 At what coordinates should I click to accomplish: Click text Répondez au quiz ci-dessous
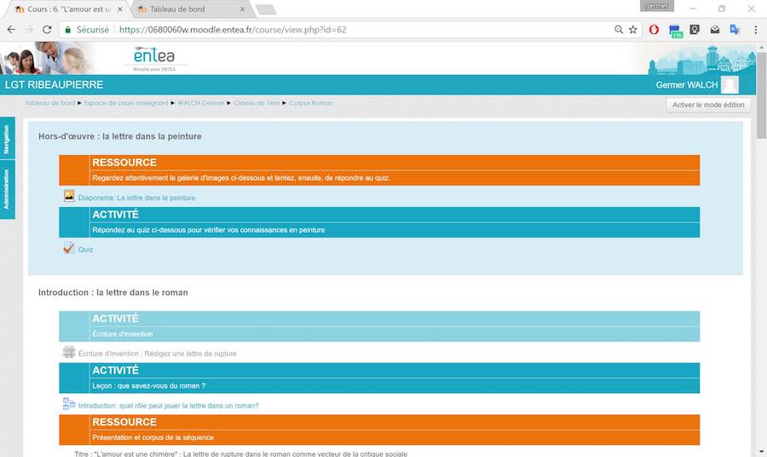209,230
